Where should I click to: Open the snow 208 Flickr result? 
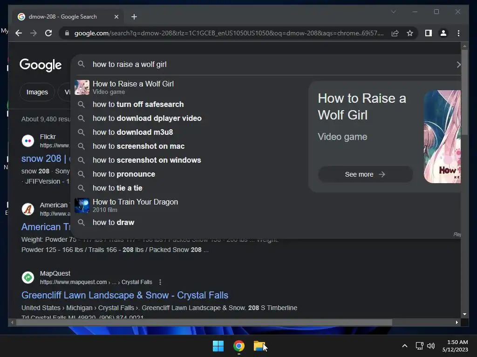tap(46, 159)
